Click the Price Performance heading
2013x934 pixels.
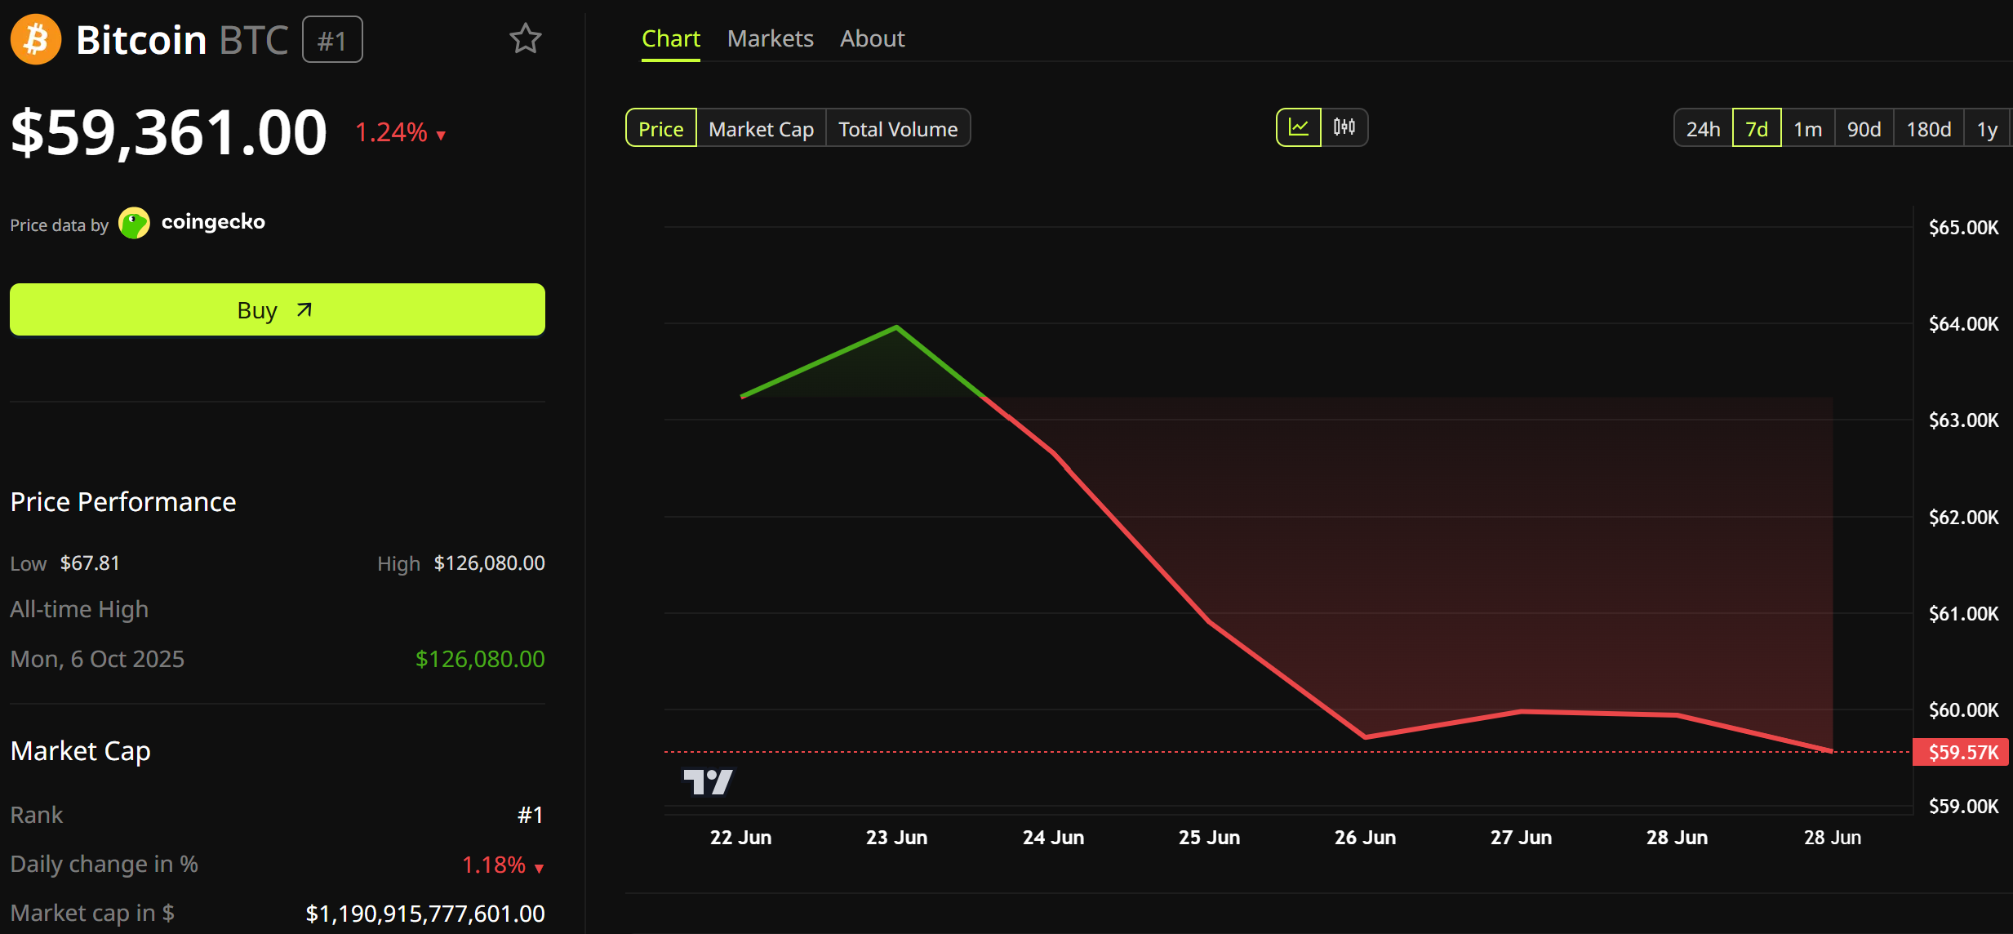coord(123,501)
